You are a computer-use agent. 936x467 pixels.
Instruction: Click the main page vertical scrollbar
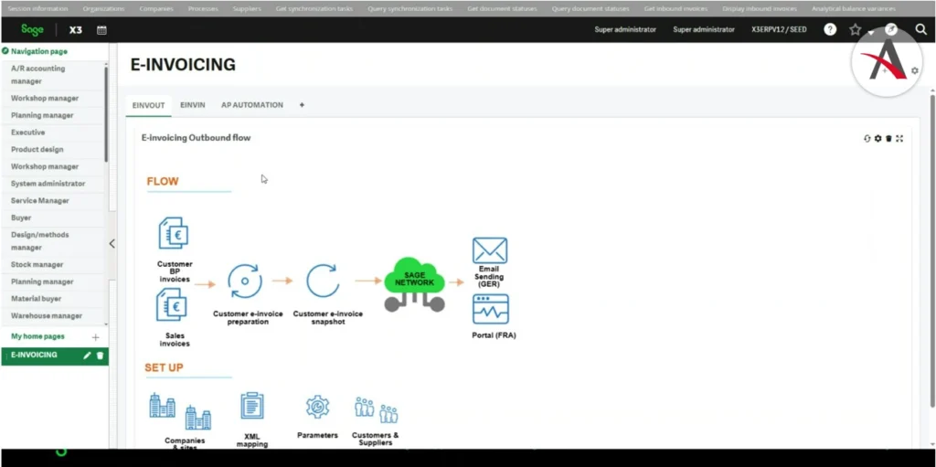tap(931, 250)
